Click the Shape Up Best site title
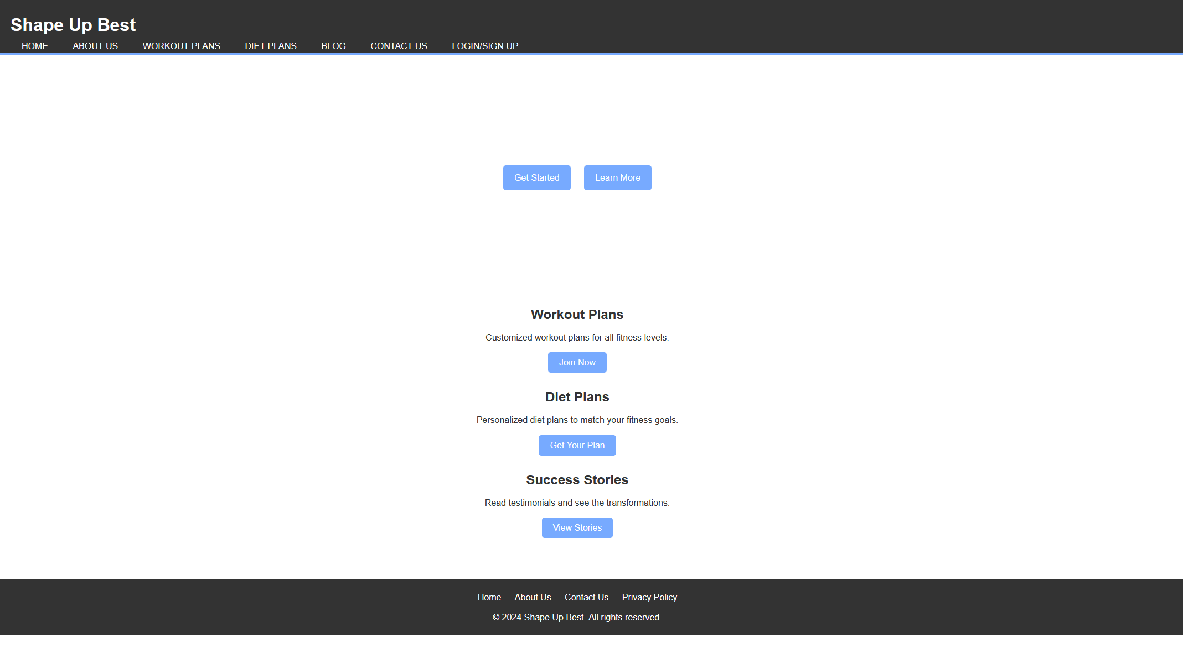Image resolution: width=1183 pixels, height=653 pixels. coord(73,25)
